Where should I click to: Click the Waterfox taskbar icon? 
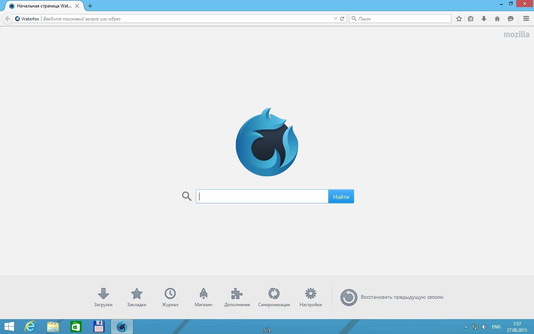[122, 327]
